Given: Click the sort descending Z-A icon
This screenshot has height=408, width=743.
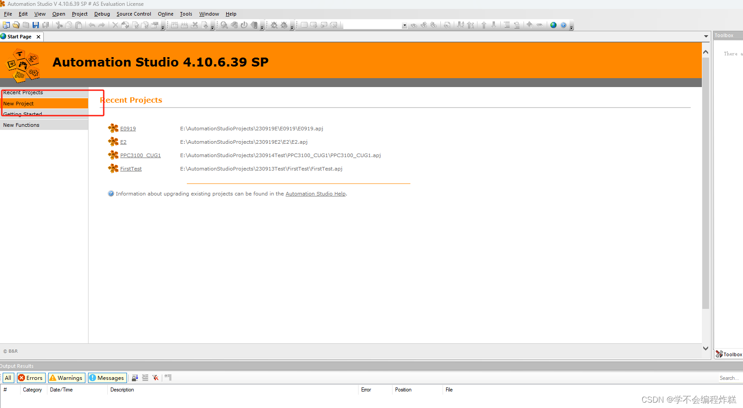Looking at the screenshot, I should point(470,25).
